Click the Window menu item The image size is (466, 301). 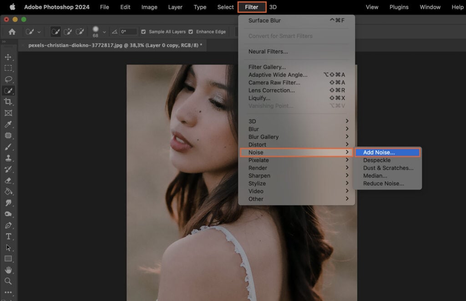tap(430, 7)
